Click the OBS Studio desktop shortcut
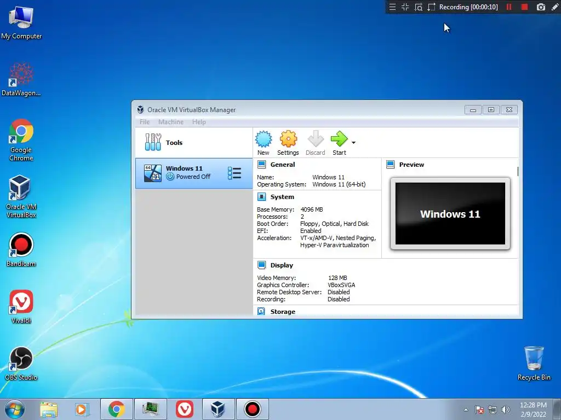 pyautogui.click(x=21, y=363)
